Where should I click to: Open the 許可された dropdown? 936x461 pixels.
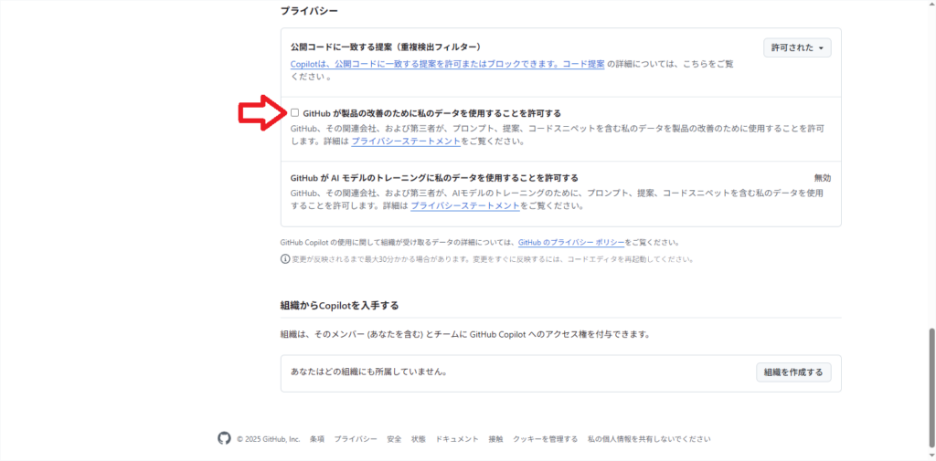click(x=797, y=47)
